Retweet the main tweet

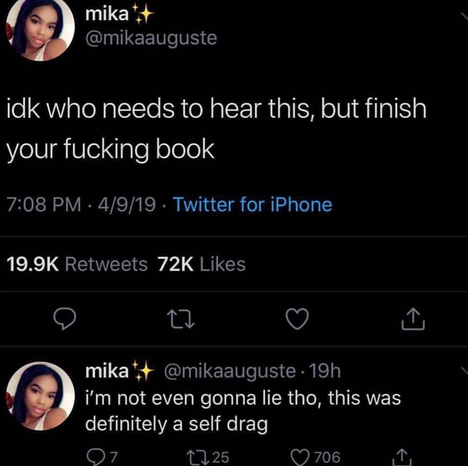click(181, 319)
